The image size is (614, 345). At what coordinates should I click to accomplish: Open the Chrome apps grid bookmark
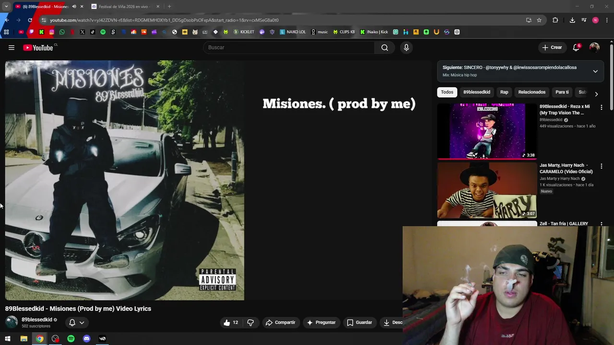pyautogui.click(x=6, y=32)
